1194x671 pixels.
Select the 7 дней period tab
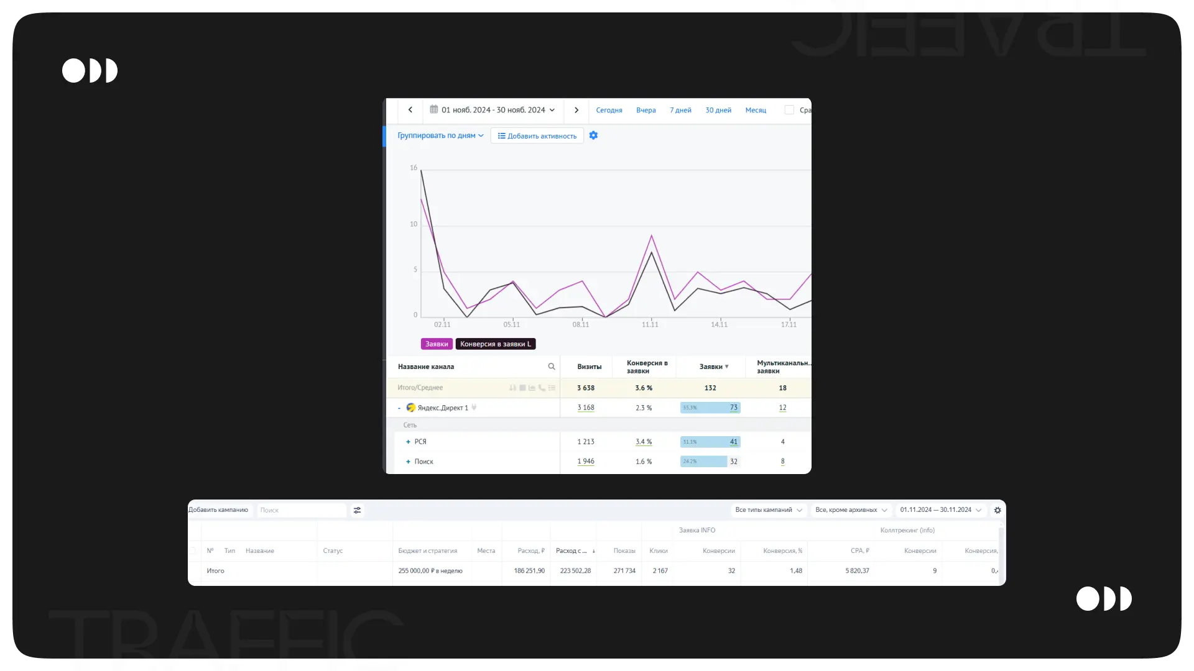pos(680,110)
